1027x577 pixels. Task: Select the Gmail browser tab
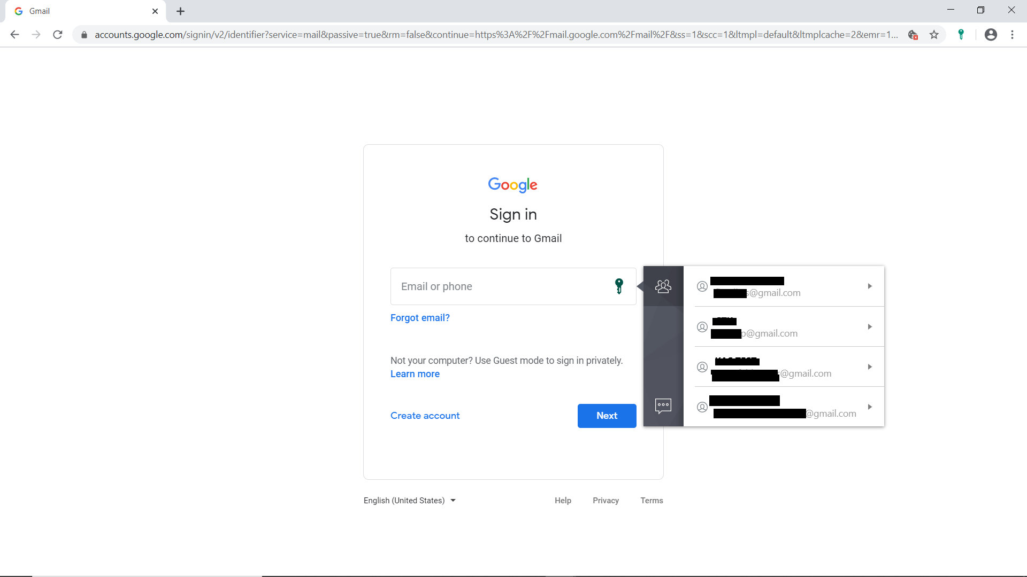[x=86, y=11]
